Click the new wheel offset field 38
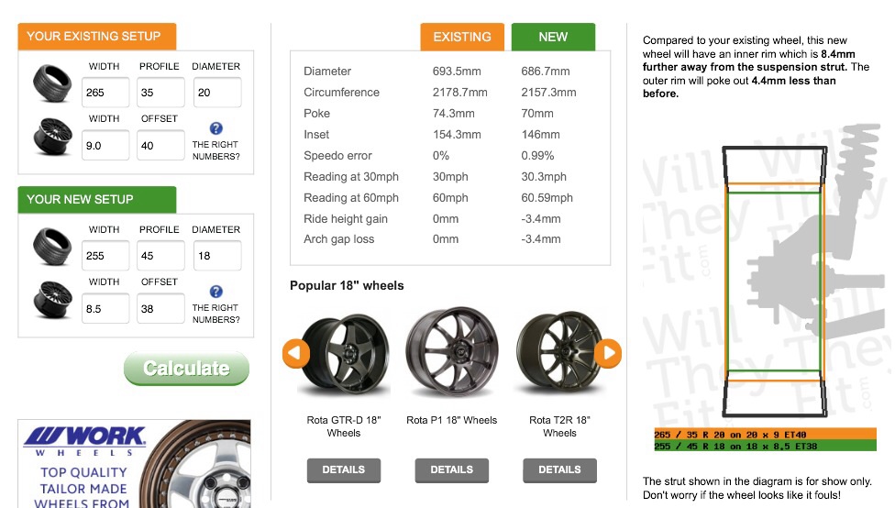 tap(161, 309)
